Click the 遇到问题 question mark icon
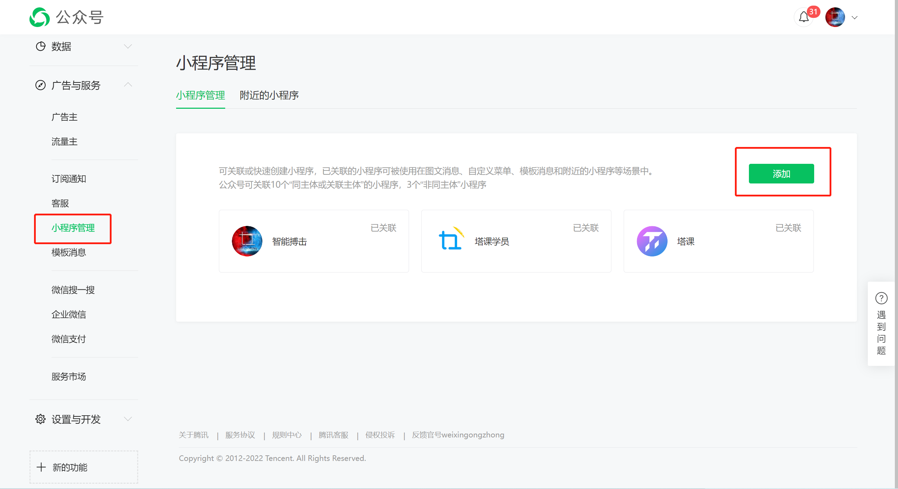 pyautogui.click(x=881, y=298)
